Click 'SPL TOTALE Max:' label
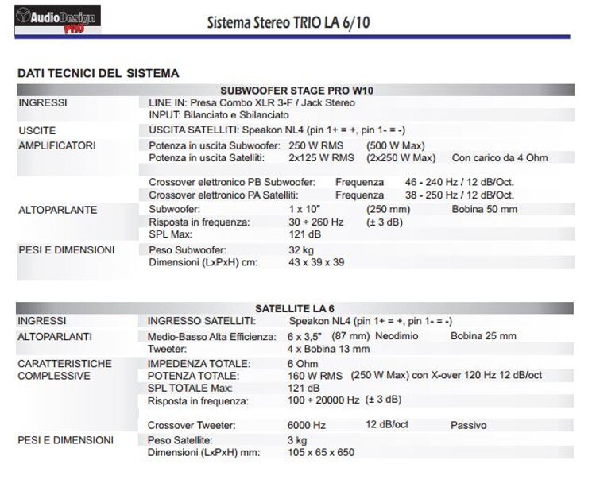 click(190, 389)
